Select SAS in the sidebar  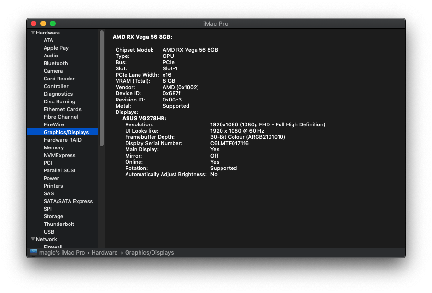click(49, 193)
